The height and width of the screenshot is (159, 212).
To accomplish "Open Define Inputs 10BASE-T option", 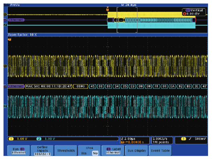I will click(42, 151).
